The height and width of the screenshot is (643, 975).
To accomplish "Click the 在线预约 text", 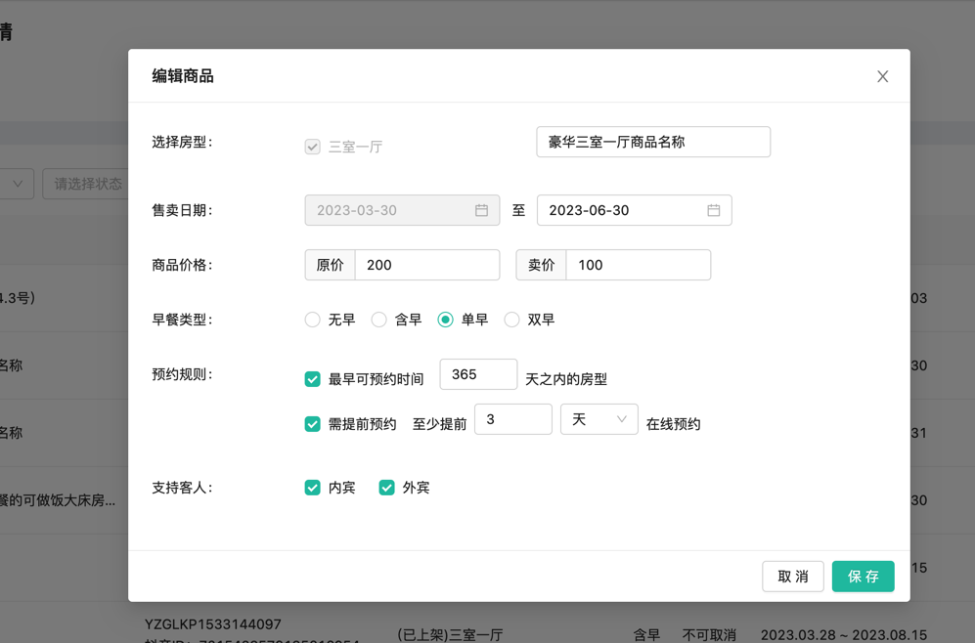I will (674, 424).
